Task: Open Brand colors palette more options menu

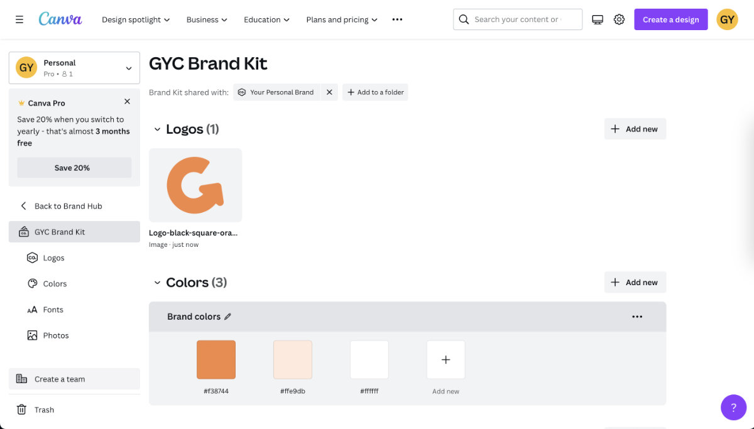Action: [x=637, y=317]
